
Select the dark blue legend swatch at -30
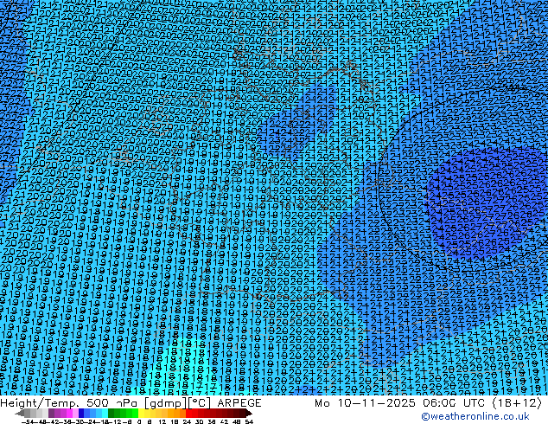point(81,414)
